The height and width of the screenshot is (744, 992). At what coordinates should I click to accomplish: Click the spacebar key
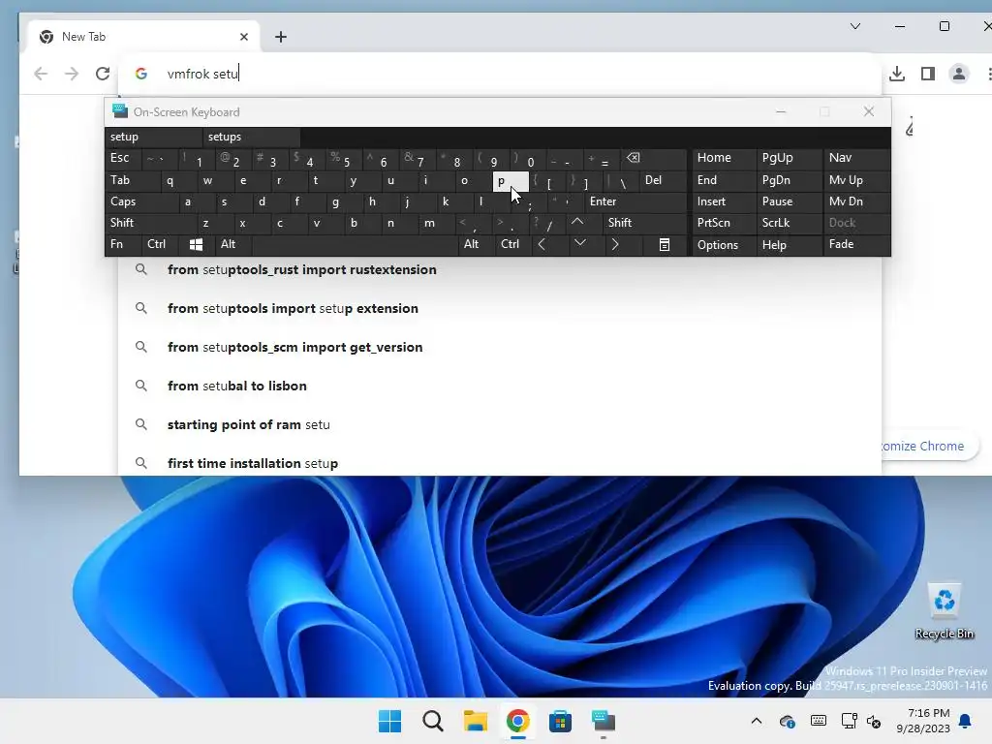click(355, 244)
